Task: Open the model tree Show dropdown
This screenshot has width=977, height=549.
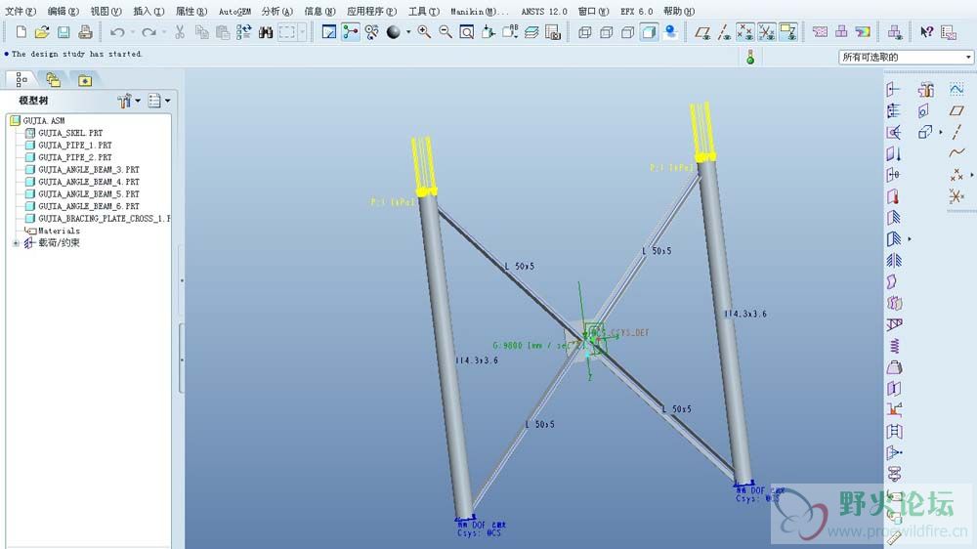Action: pyautogui.click(x=128, y=101)
